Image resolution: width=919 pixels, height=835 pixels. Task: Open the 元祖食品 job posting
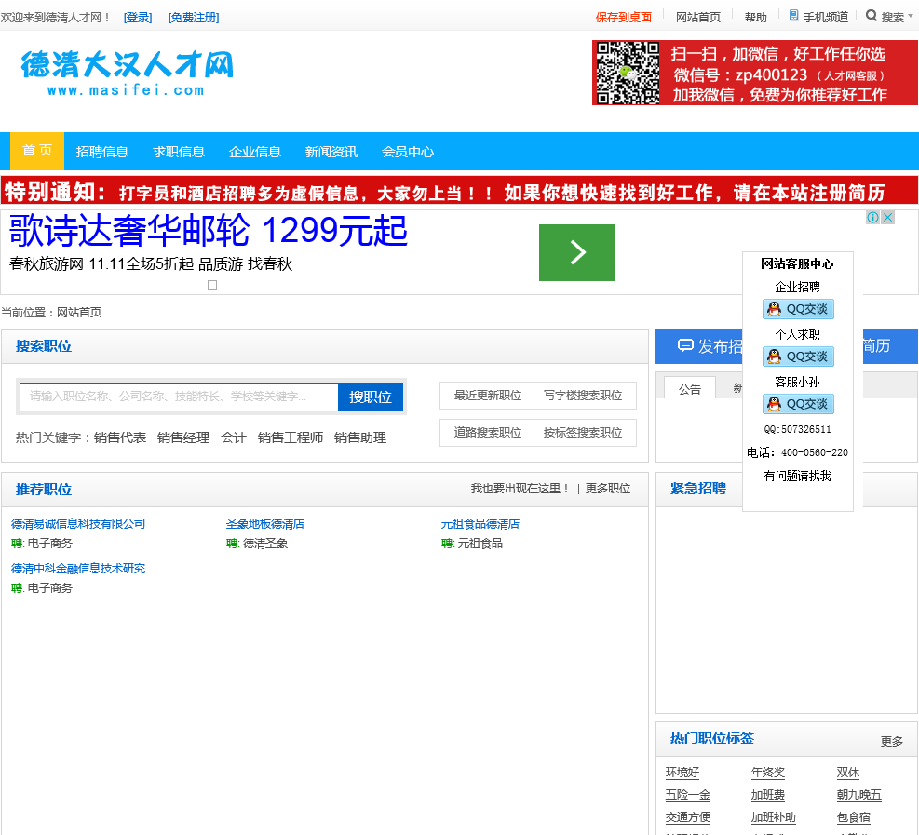(x=480, y=544)
